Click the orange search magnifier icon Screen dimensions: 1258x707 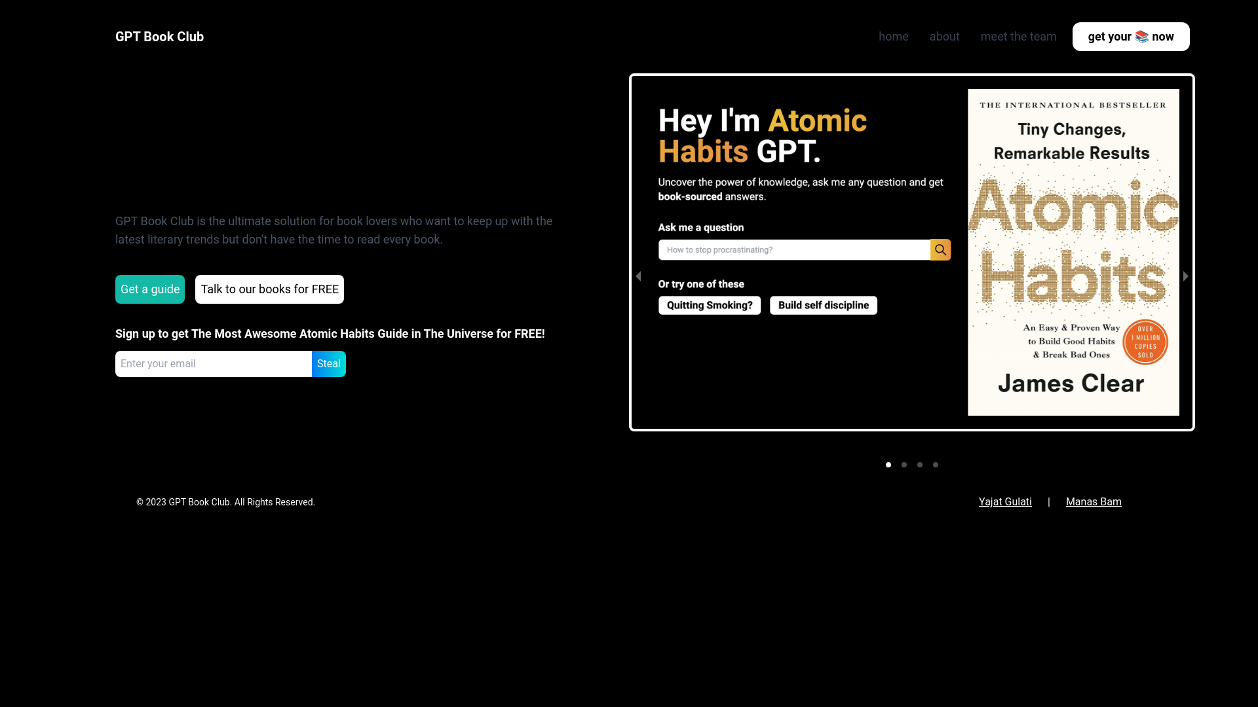[x=940, y=249]
